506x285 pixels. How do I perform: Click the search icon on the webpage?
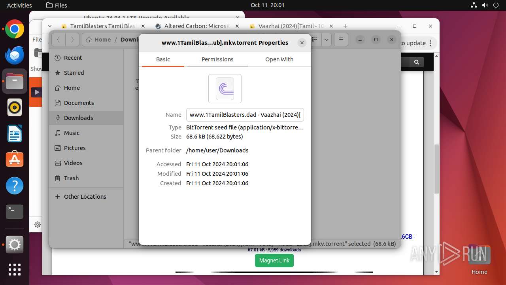417,62
